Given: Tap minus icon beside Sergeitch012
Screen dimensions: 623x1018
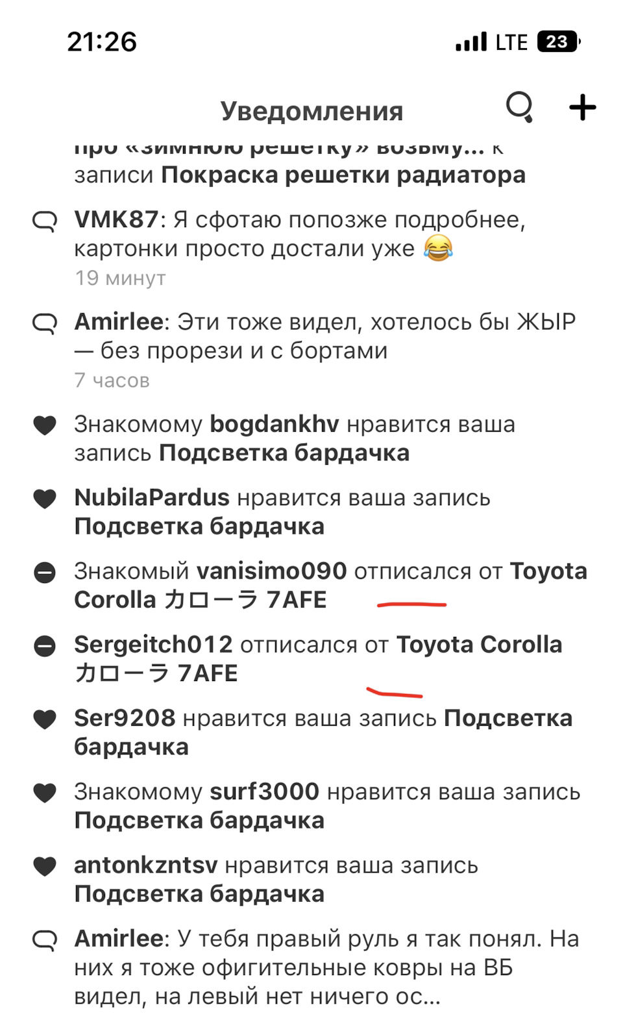Looking at the screenshot, I should click(x=45, y=646).
